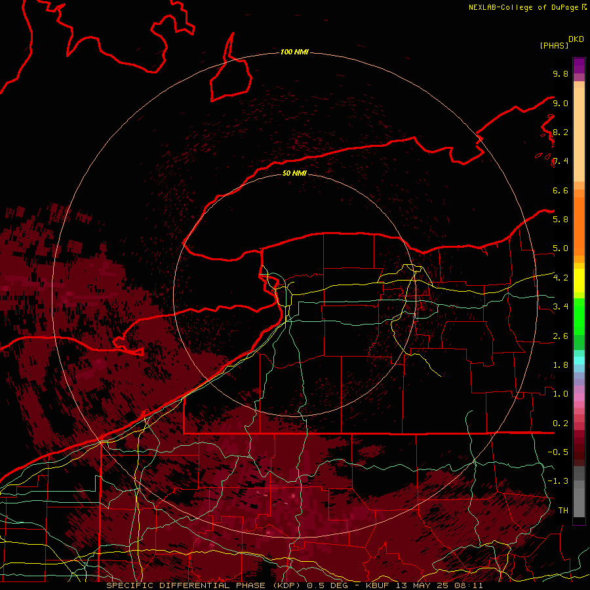
Task: Click the '50 NMI' range ring label
Action: click(294, 173)
